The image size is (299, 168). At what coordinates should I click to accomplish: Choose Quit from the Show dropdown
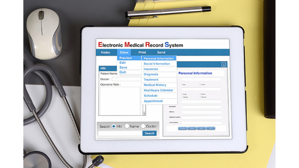tap(123, 72)
